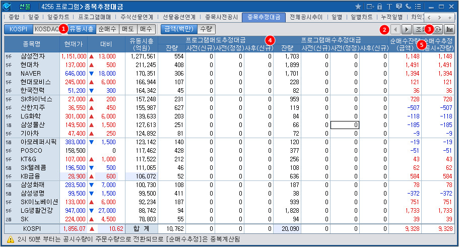Open the 프로그램매매 tab
Screen dimensions: 459x247
95,17
